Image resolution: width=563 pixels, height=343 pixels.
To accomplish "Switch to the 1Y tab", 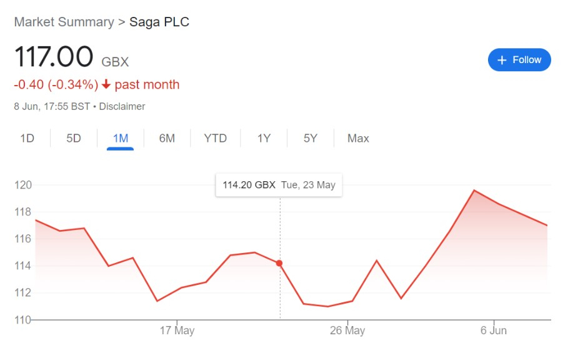I will 264,138.
